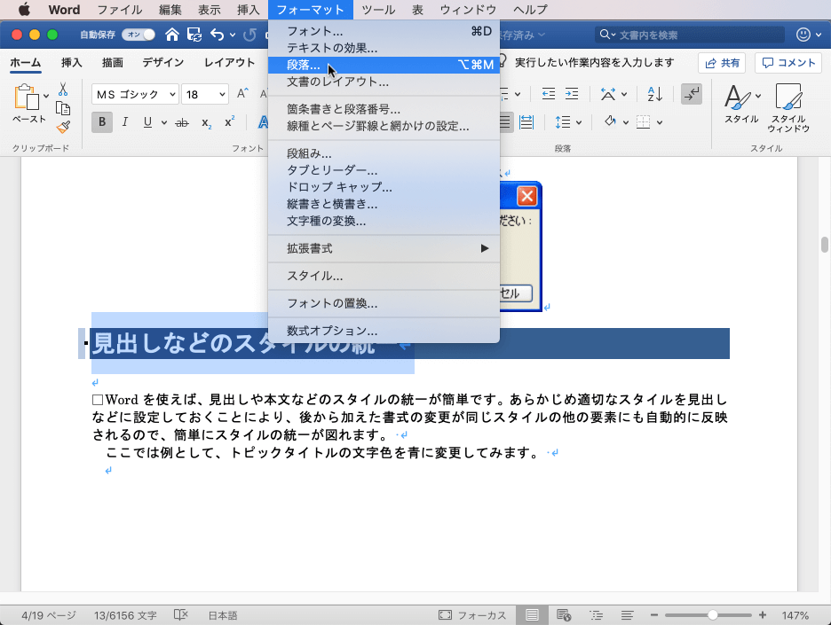
Task: Click the Decrease indent icon
Action: 549,94
